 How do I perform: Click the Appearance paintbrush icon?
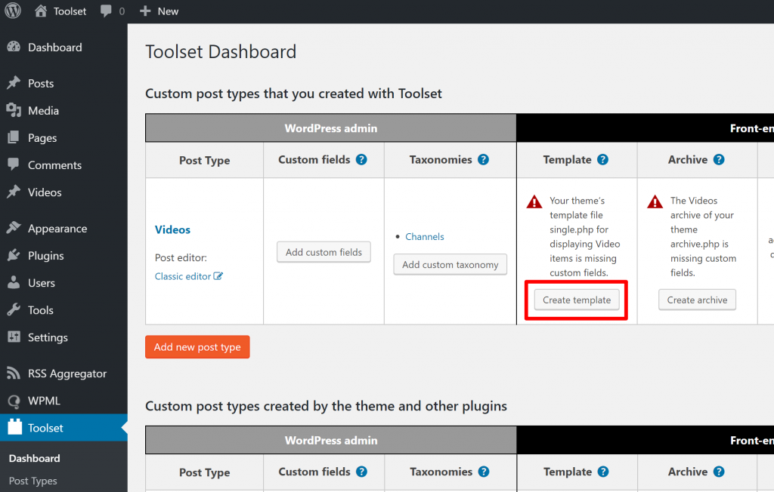tap(14, 228)
